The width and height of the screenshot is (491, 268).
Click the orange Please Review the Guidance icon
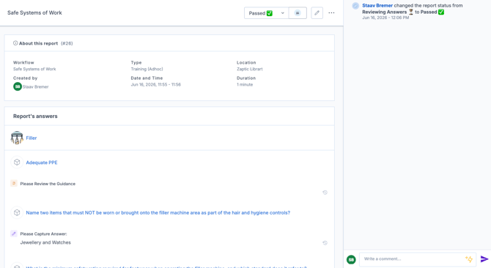pyautogui.click(x=14, y=183)
